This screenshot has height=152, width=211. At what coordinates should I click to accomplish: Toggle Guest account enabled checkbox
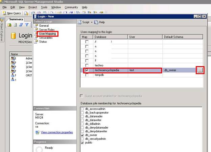[x=81, y=96]
